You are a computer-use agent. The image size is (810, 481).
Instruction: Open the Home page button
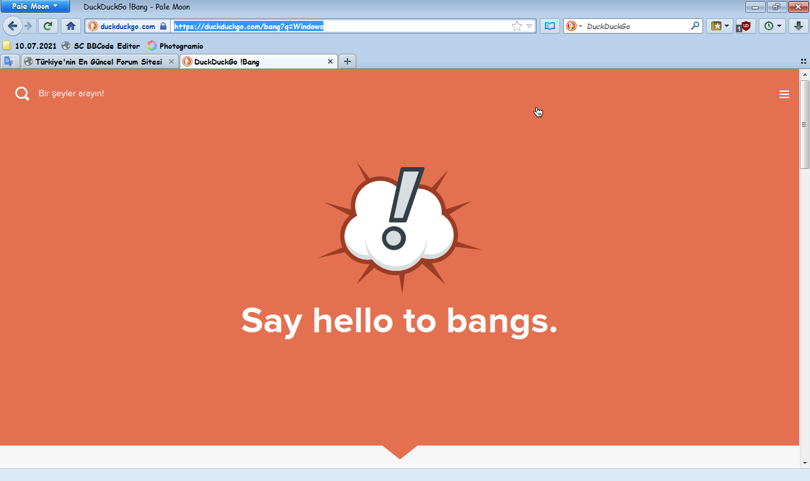pos(71,26)
